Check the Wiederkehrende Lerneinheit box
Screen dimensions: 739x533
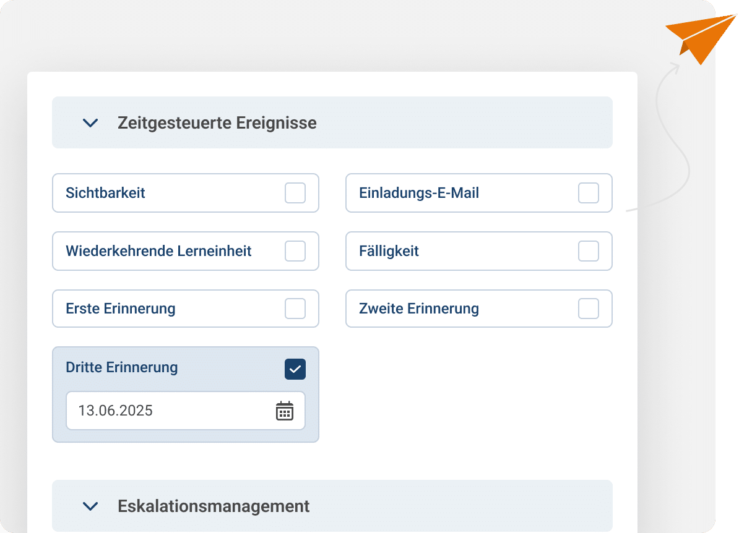click(x=295, y=251)
